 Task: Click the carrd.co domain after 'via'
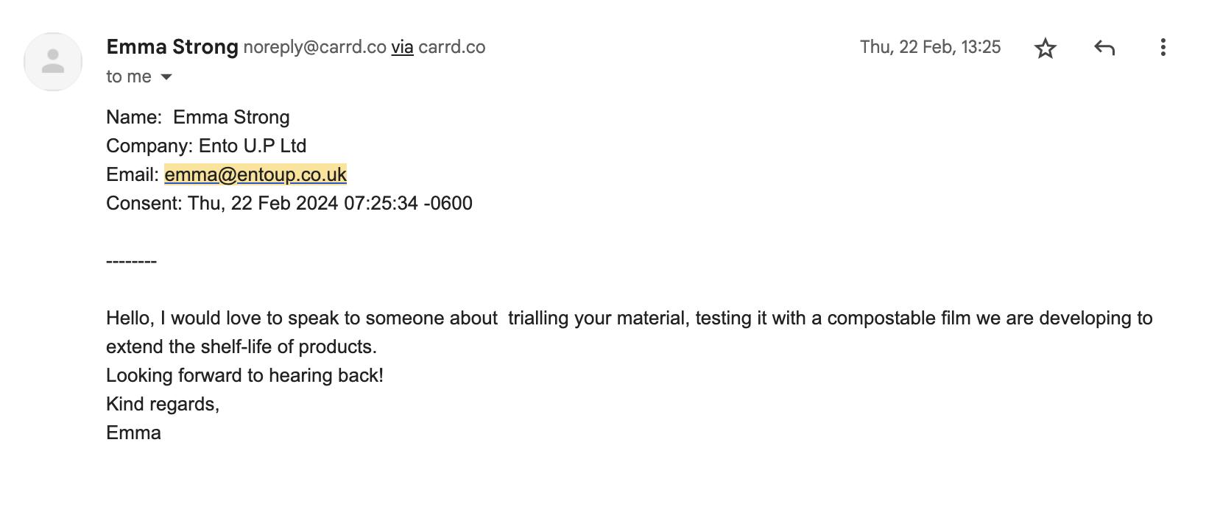click(x=452, y=47)
